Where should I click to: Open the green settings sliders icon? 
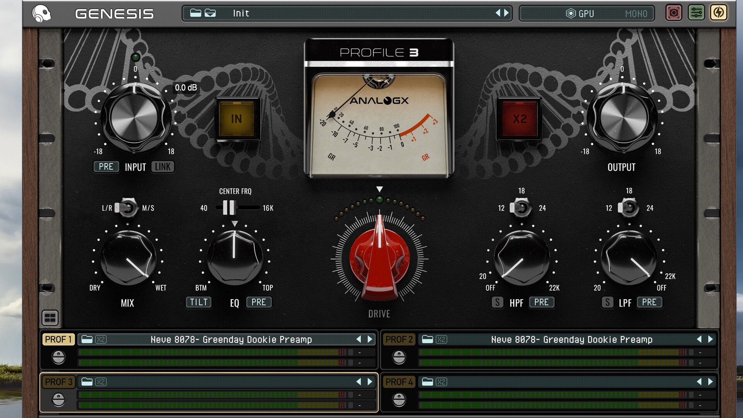tap(696, 13)
